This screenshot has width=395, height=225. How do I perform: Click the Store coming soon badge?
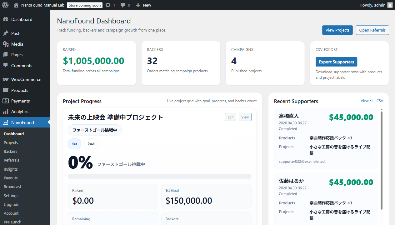[x=85, y=5]
